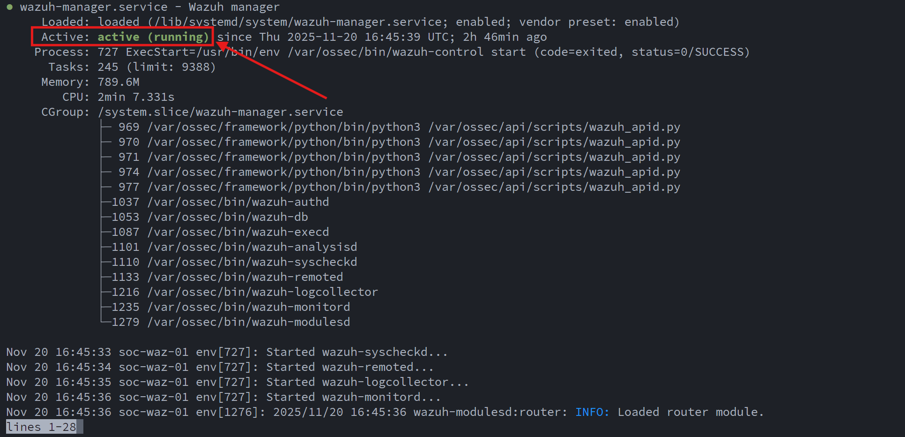Viewport: 905px width, 437px height.
Task: Click the blue INFO: log label
Action: (592, 412)
